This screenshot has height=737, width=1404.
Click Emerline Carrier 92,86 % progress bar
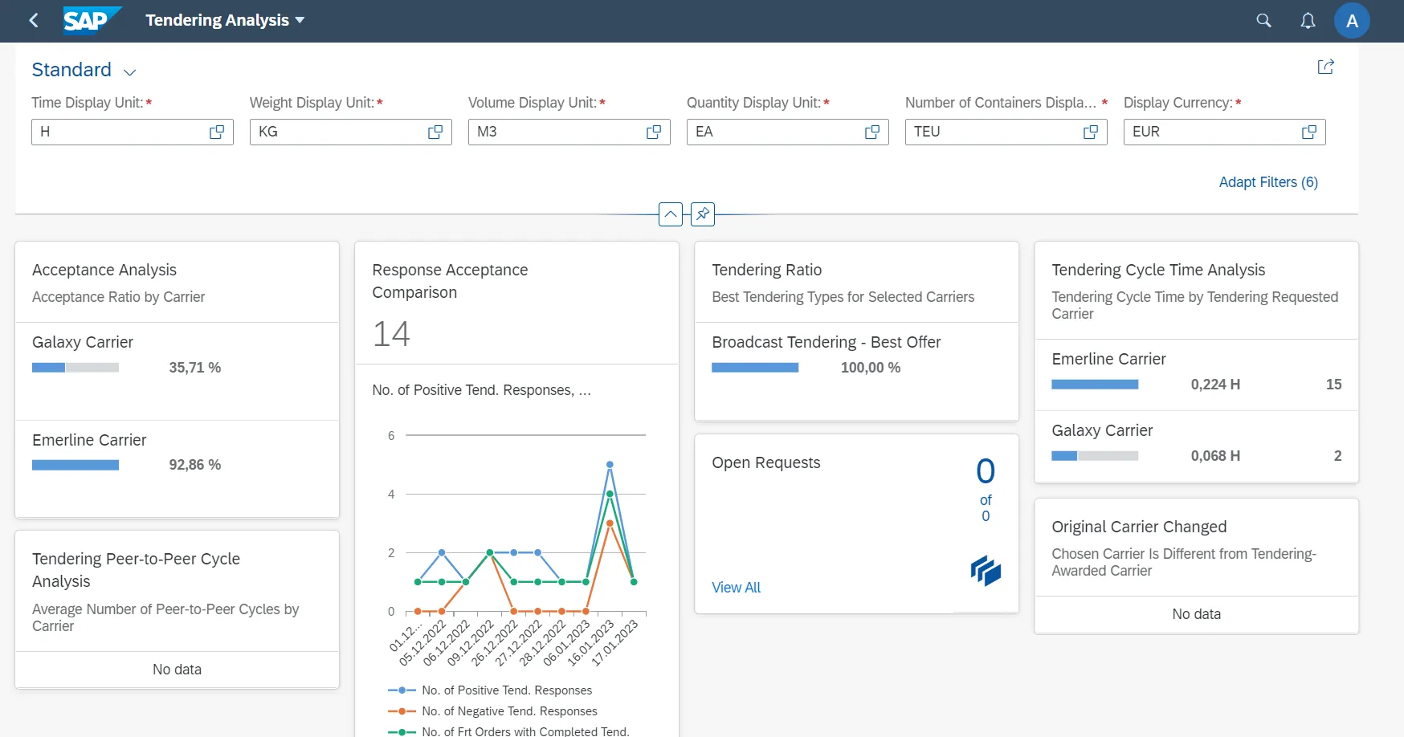click(x=76, y=465)
